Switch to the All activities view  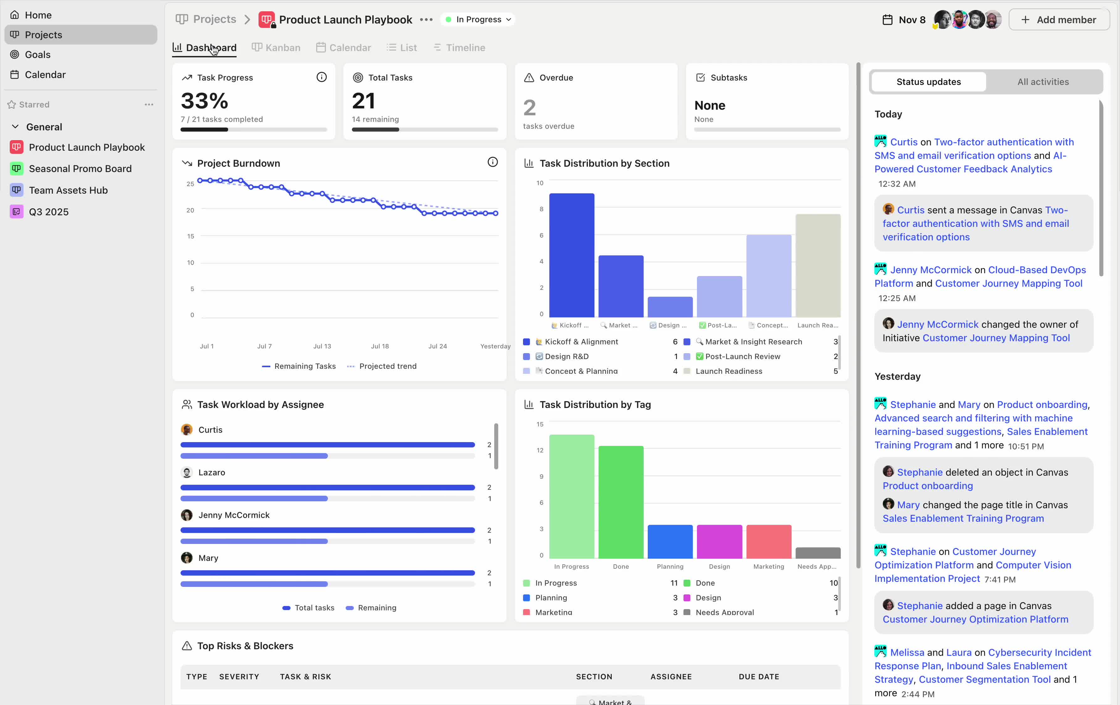point(1043,82)
